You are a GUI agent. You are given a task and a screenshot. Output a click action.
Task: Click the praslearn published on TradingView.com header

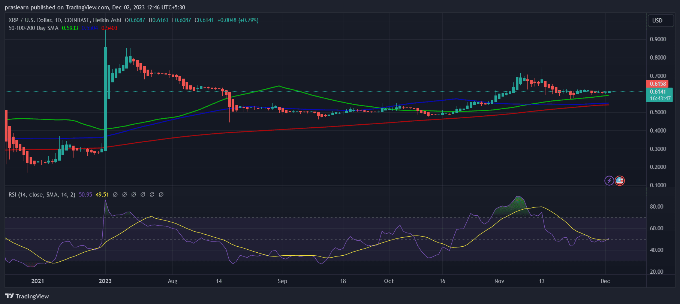(95, 7)
